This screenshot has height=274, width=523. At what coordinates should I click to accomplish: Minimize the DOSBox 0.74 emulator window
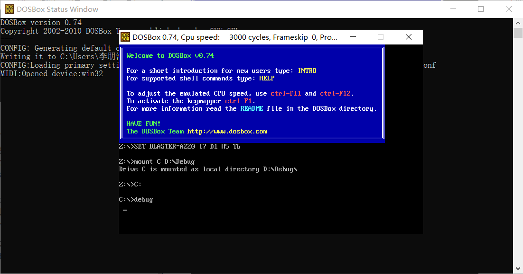[353, 37]
